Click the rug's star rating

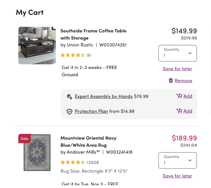point(73,162)
